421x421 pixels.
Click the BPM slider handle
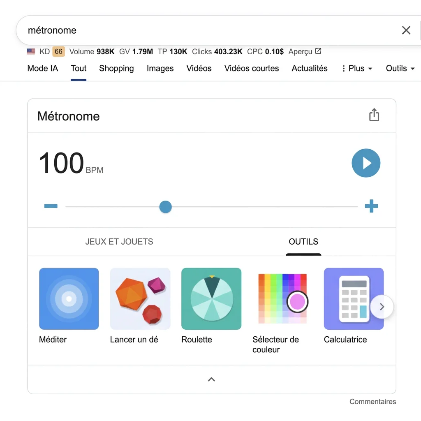(x=165, y=207)
